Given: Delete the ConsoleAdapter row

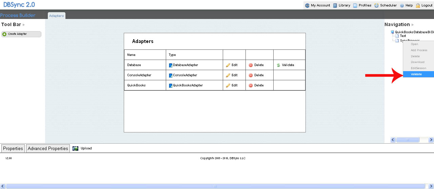Looking at the screenshot, I should (x=256, y=75).
